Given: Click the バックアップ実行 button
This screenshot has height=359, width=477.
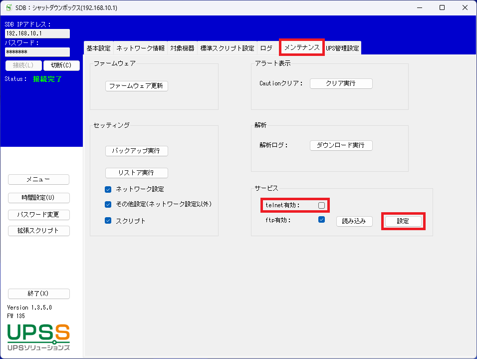Looking at the screenshot, I should point(136,151).
